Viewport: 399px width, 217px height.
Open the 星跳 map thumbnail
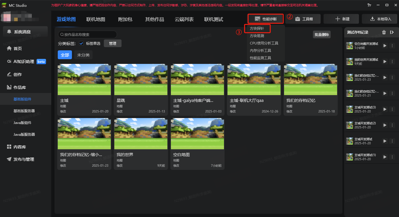click(x=141, y=79)
